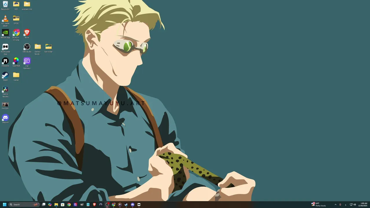This screenshot has height=208, width=370.
Task: Open the speedometer gauge taskbar app
Action: tap(101, 205)
